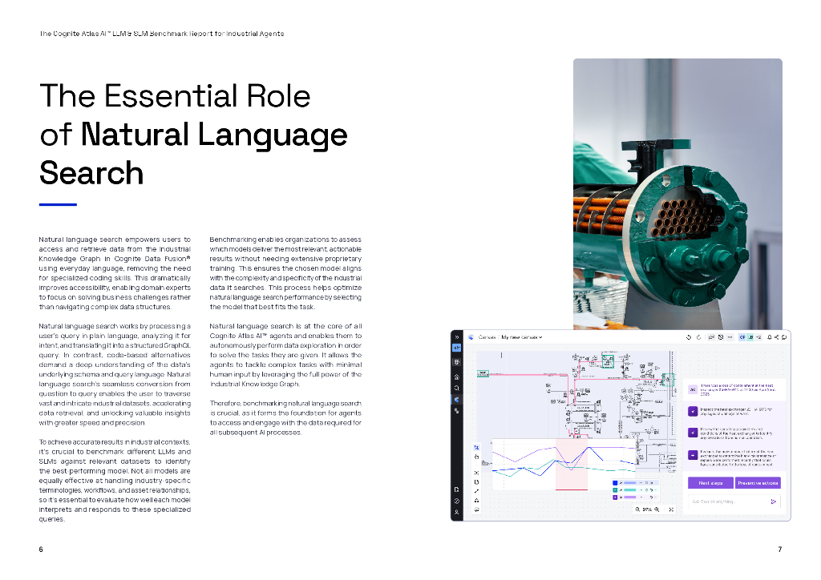Open the document icon near sidebar bottom
This screenshot has width=821, height=580.
tap(456, 490)
